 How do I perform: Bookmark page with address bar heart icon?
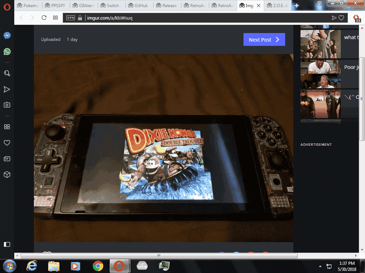341,18
